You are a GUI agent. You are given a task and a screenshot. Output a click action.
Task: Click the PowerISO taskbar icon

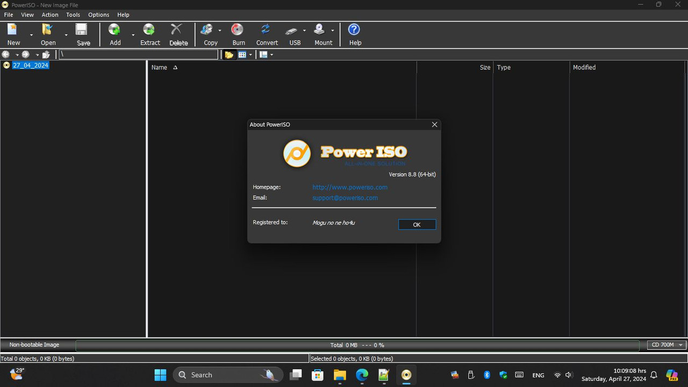pos(406,375)
